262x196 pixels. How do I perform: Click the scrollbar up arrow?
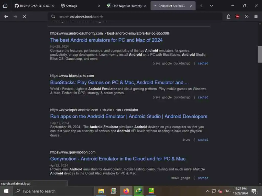(260, 24)
